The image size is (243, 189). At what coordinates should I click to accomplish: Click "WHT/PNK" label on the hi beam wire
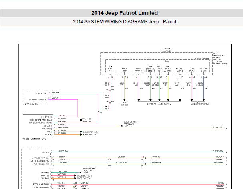pos(189,84)
